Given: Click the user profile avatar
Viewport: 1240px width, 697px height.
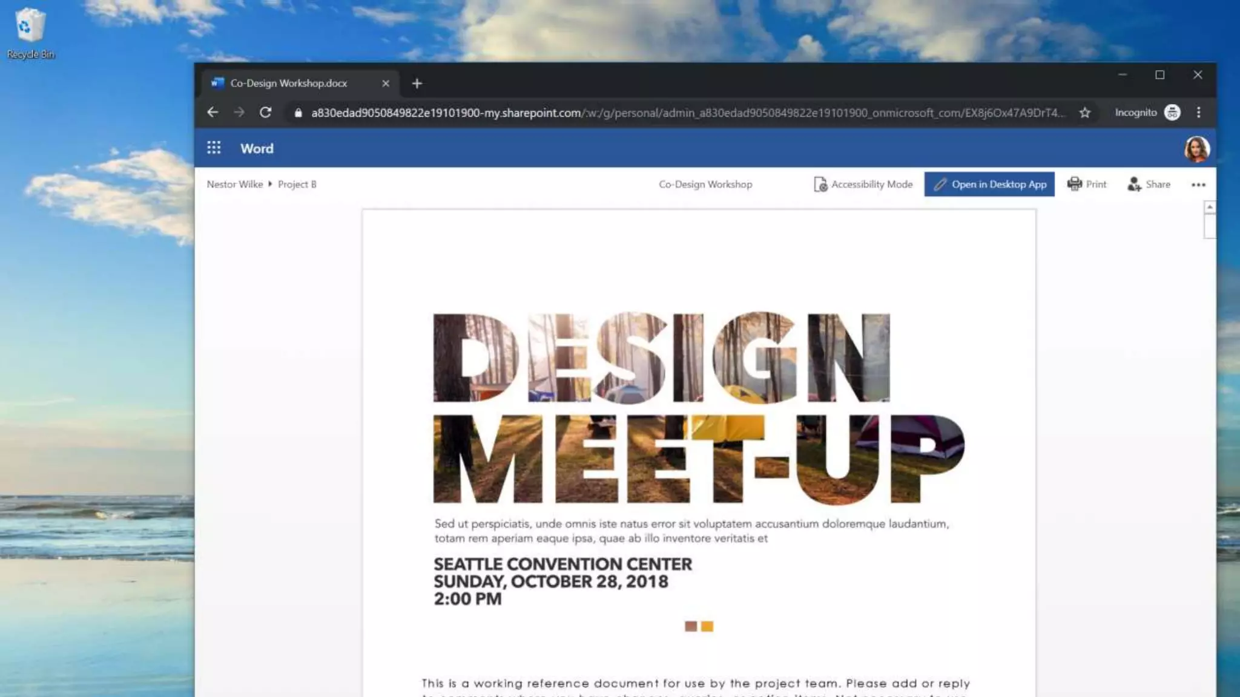Looking at the screenshot, I should pos(1196,149).
